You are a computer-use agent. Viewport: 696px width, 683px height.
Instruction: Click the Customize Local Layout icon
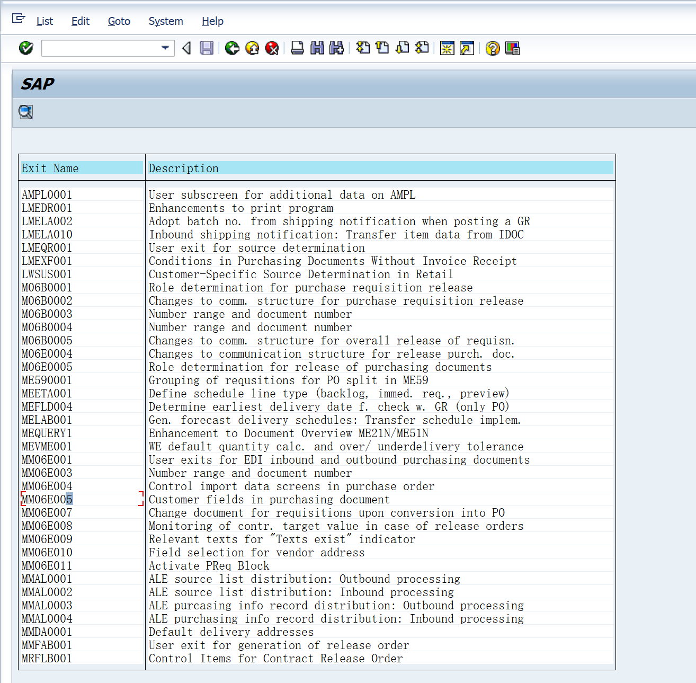tap(512, 48)
